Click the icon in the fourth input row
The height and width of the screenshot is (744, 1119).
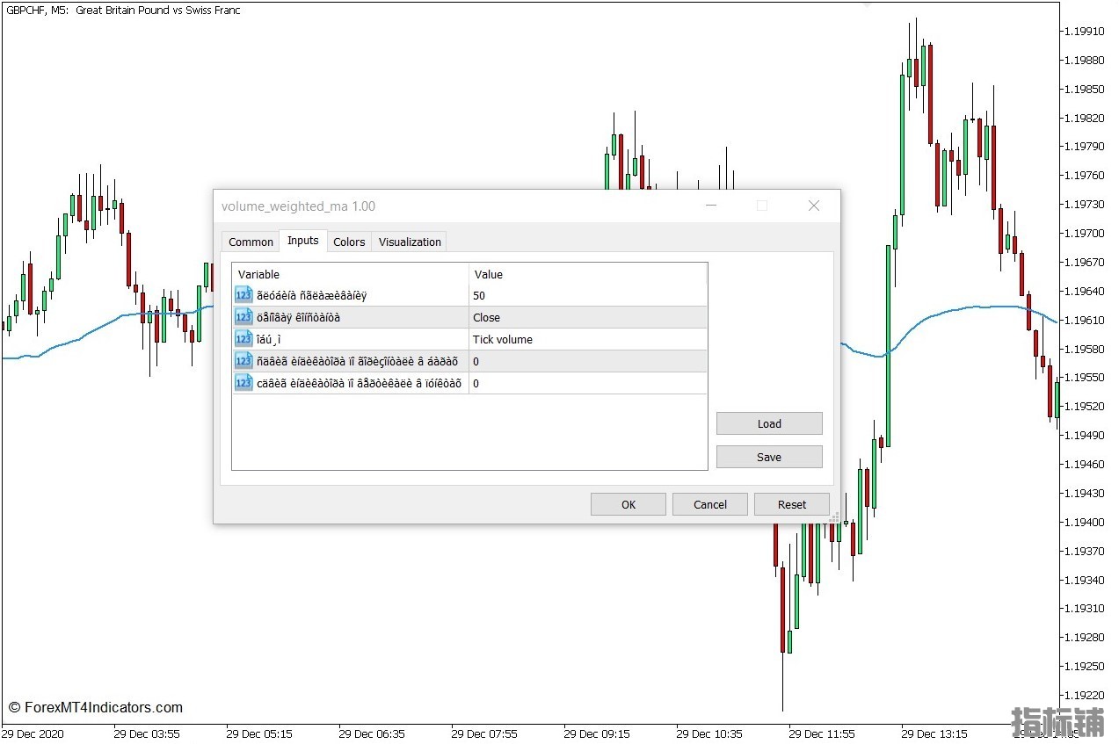click(243, 361)
